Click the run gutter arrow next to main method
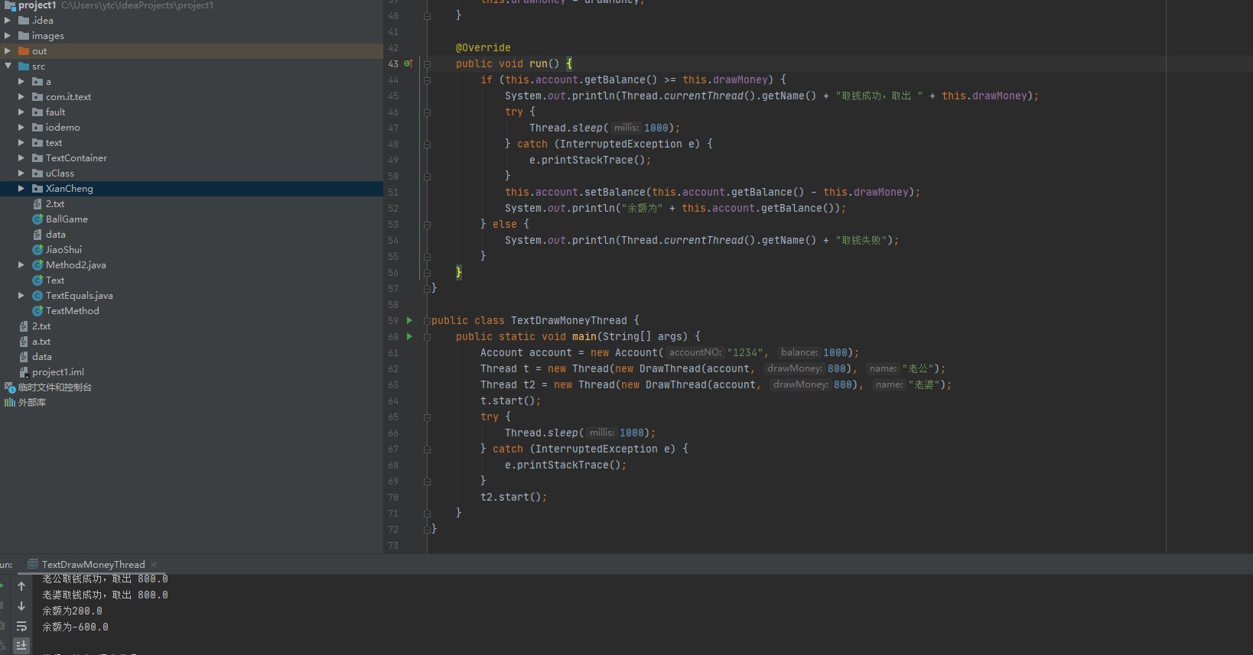Viewport: 1253px width, 655px height. pos(409,336)
